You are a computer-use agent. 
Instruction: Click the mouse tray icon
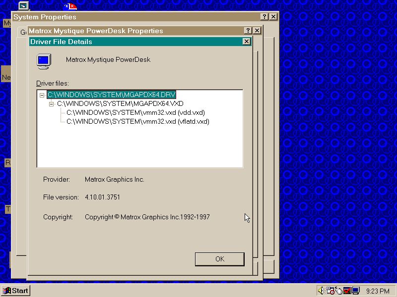(338, 291)
